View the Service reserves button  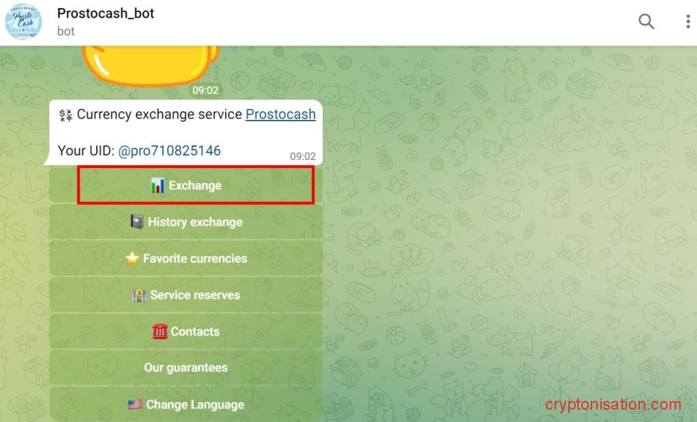[186, 295]
